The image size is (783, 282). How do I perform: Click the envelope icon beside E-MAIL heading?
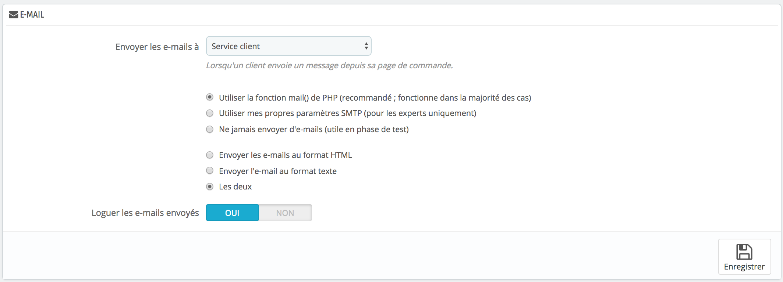coord(13,15)
